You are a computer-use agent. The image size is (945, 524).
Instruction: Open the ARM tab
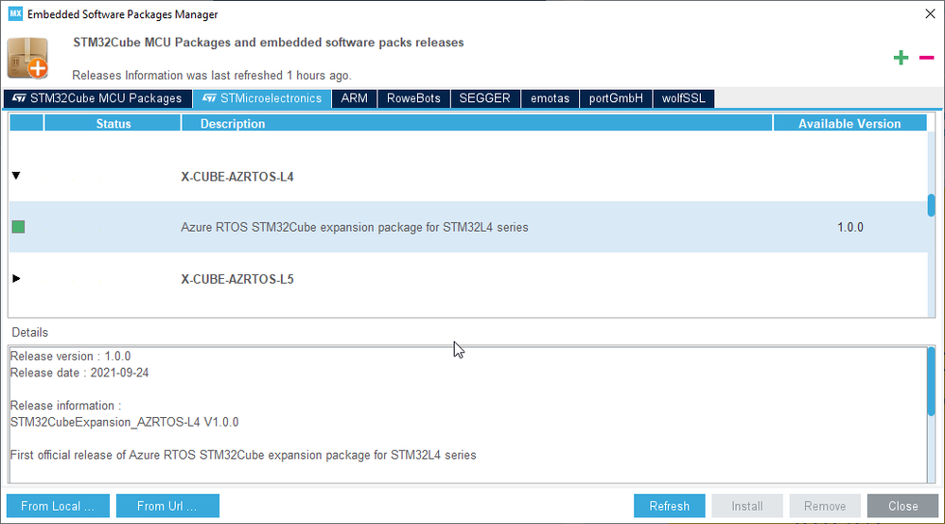click(354, 98)
